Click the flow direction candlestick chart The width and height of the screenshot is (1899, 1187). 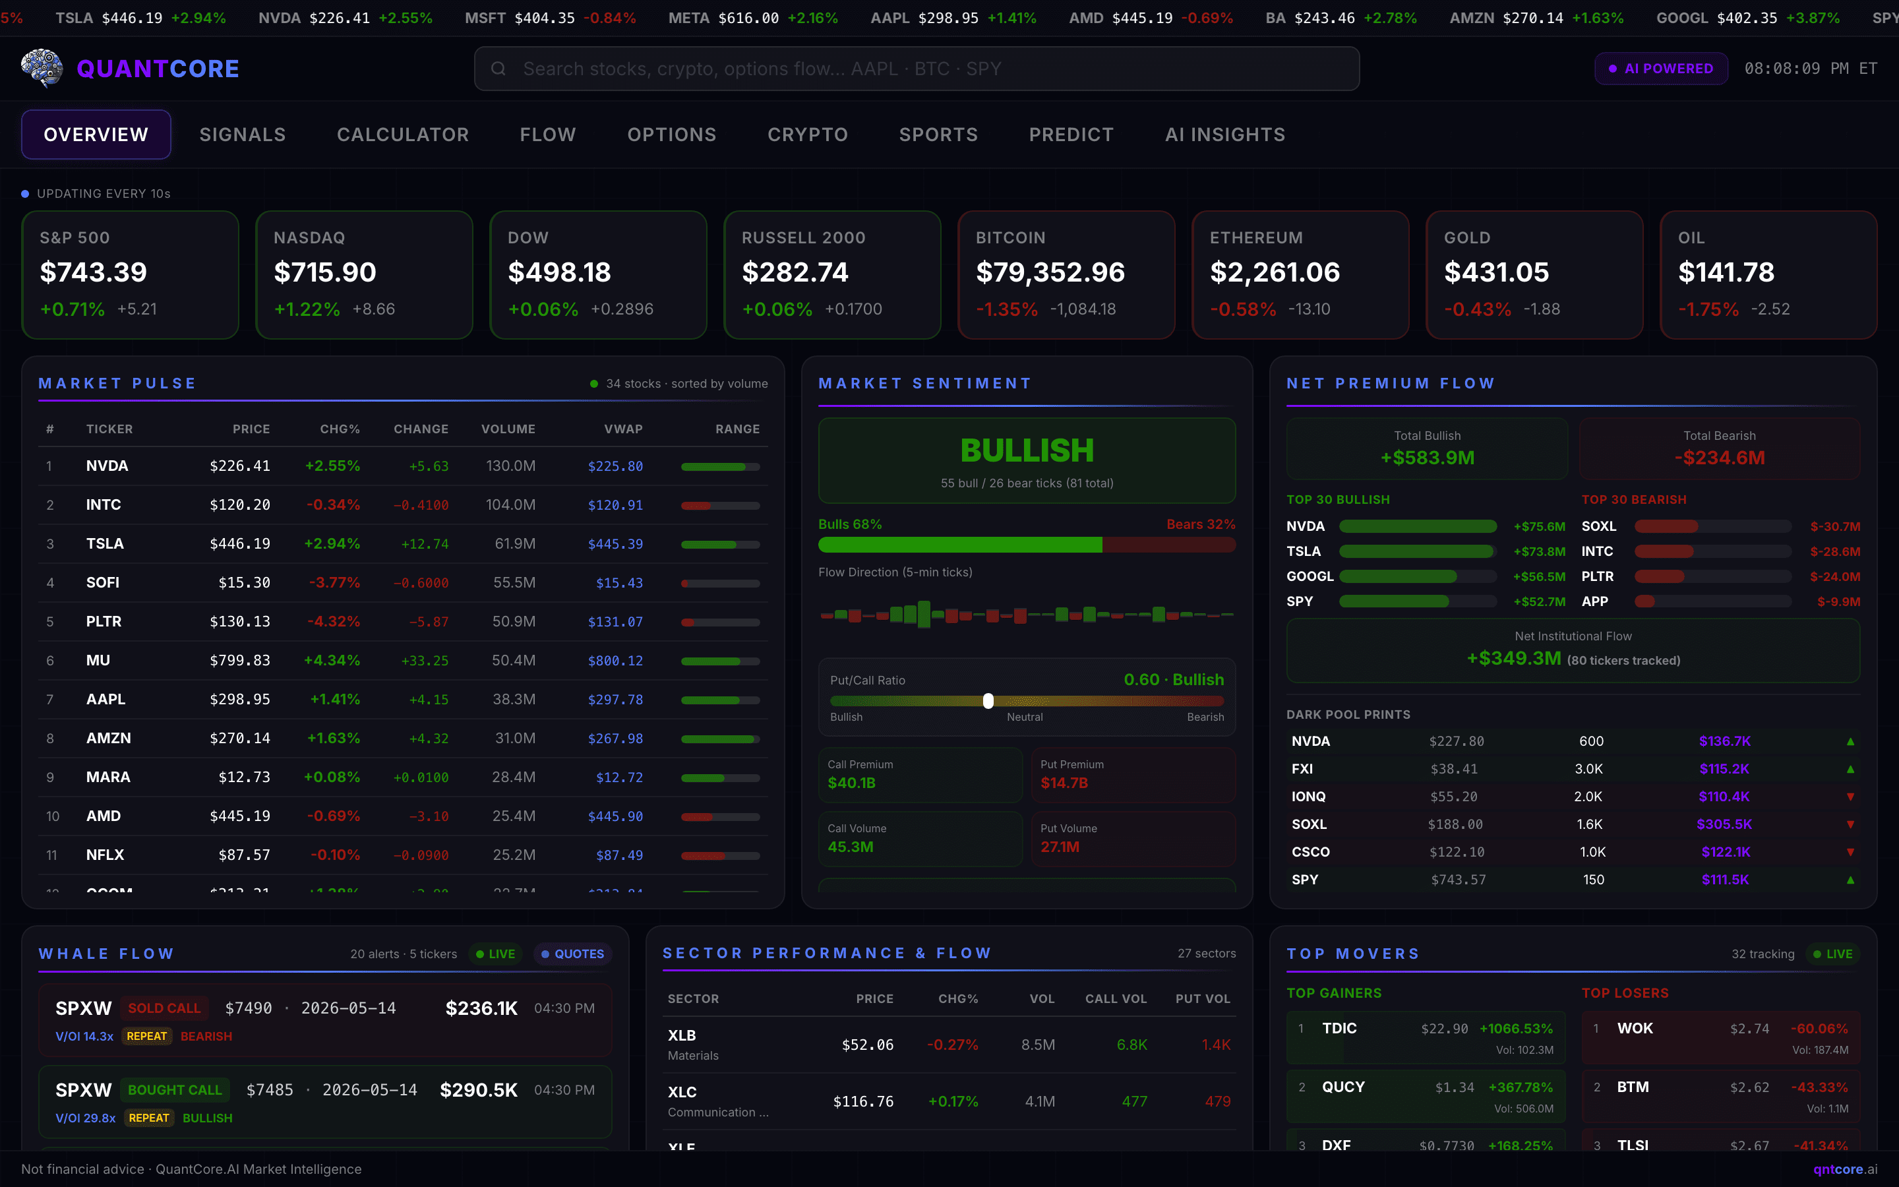(1027, 615)
